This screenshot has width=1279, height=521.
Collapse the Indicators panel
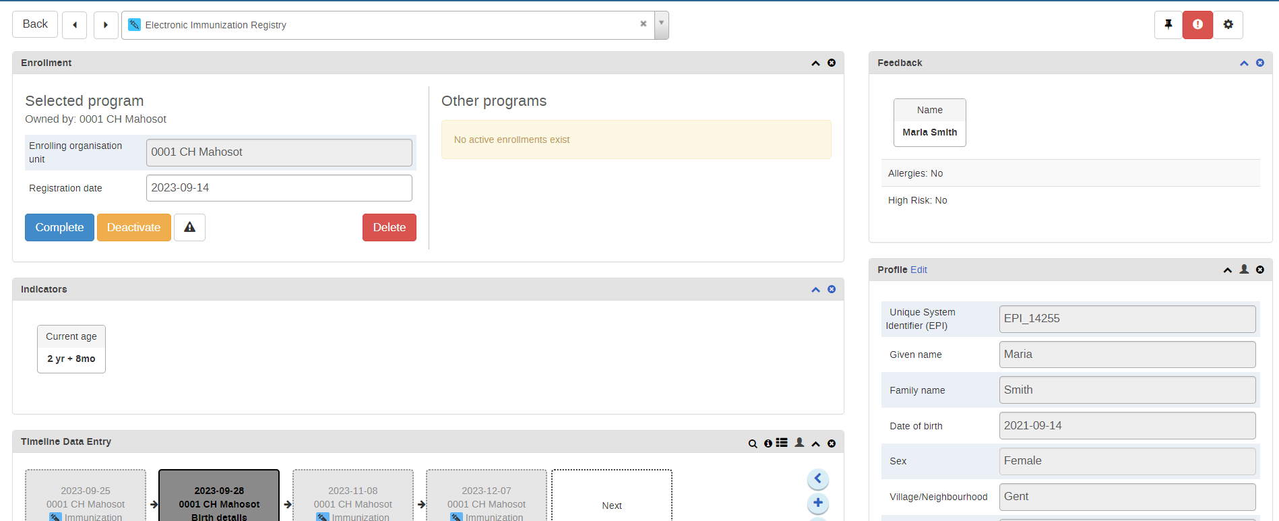click(815, 290)
